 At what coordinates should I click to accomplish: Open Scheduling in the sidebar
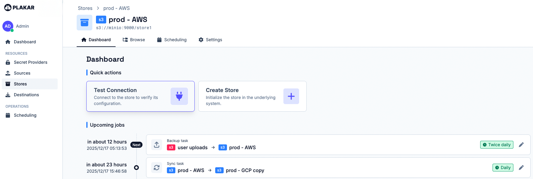tap(30, 115)
